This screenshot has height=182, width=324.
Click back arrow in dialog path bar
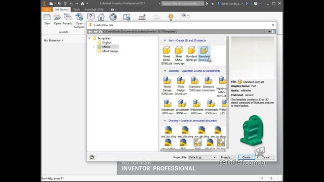click(90, 31)
